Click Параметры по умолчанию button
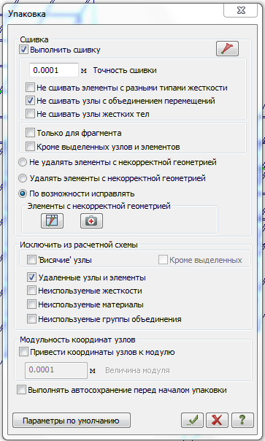This screenshot has width=265, height=441. point(72,420)
